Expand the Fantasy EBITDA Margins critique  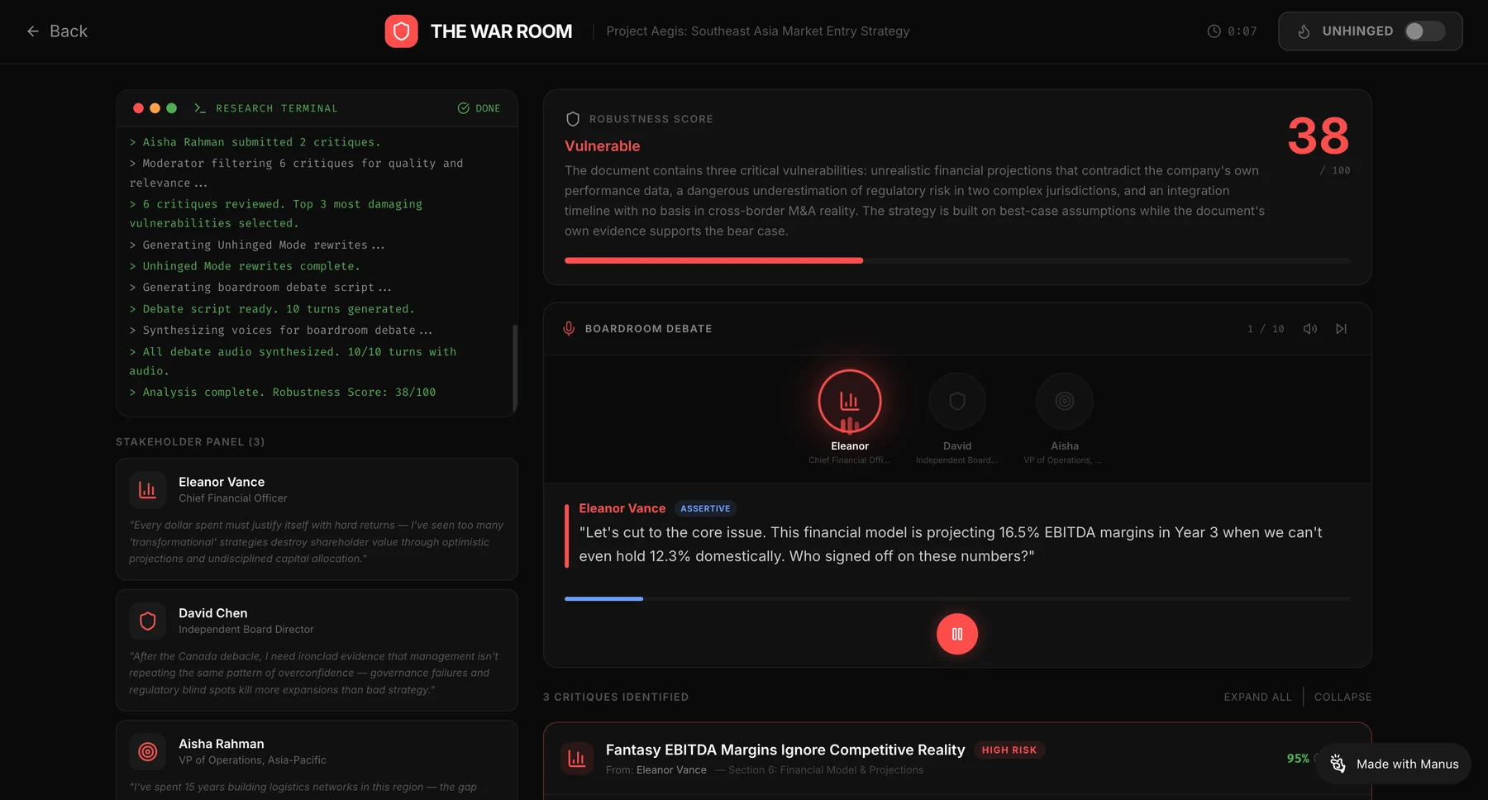pos(957,759)
